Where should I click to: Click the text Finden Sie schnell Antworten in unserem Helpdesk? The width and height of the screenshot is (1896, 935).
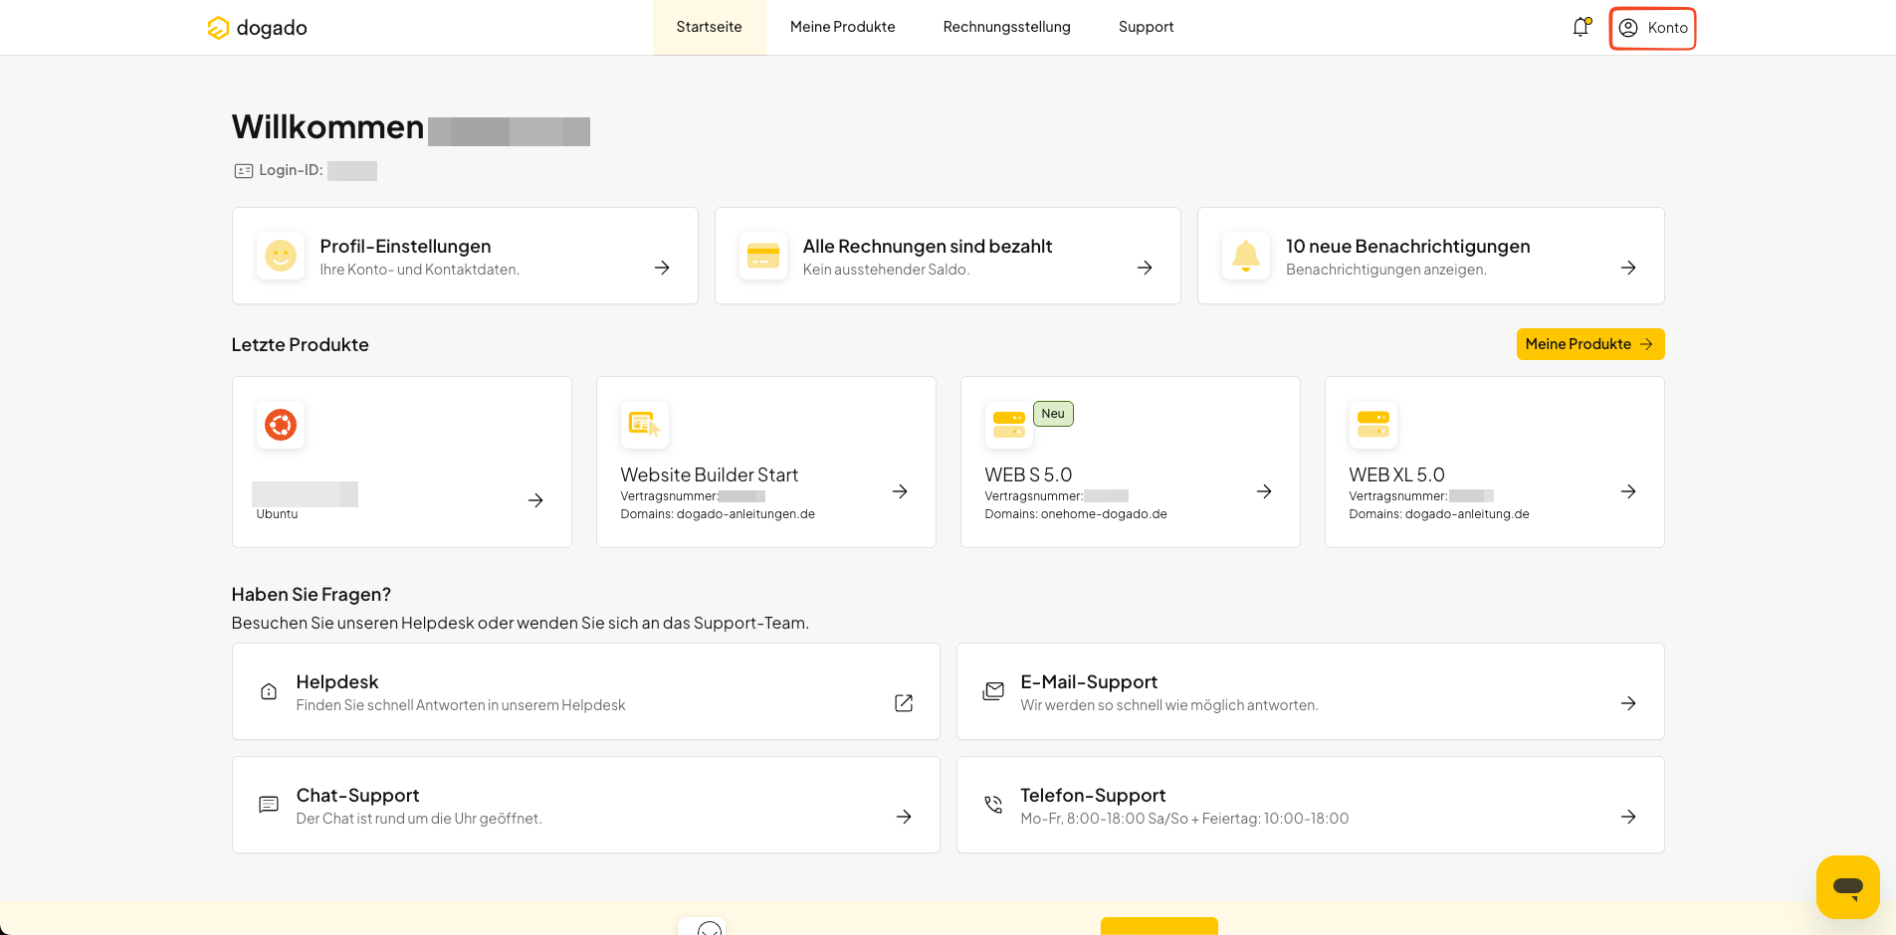pyautogui.click(x=461, y=705)
